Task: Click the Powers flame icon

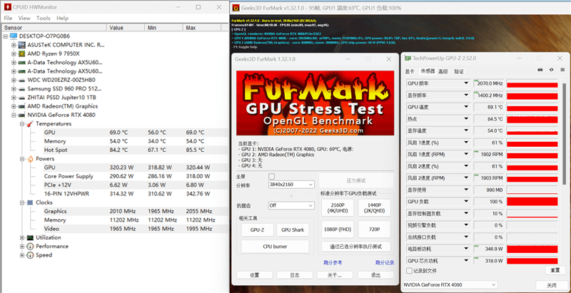Action: [30, 159]
